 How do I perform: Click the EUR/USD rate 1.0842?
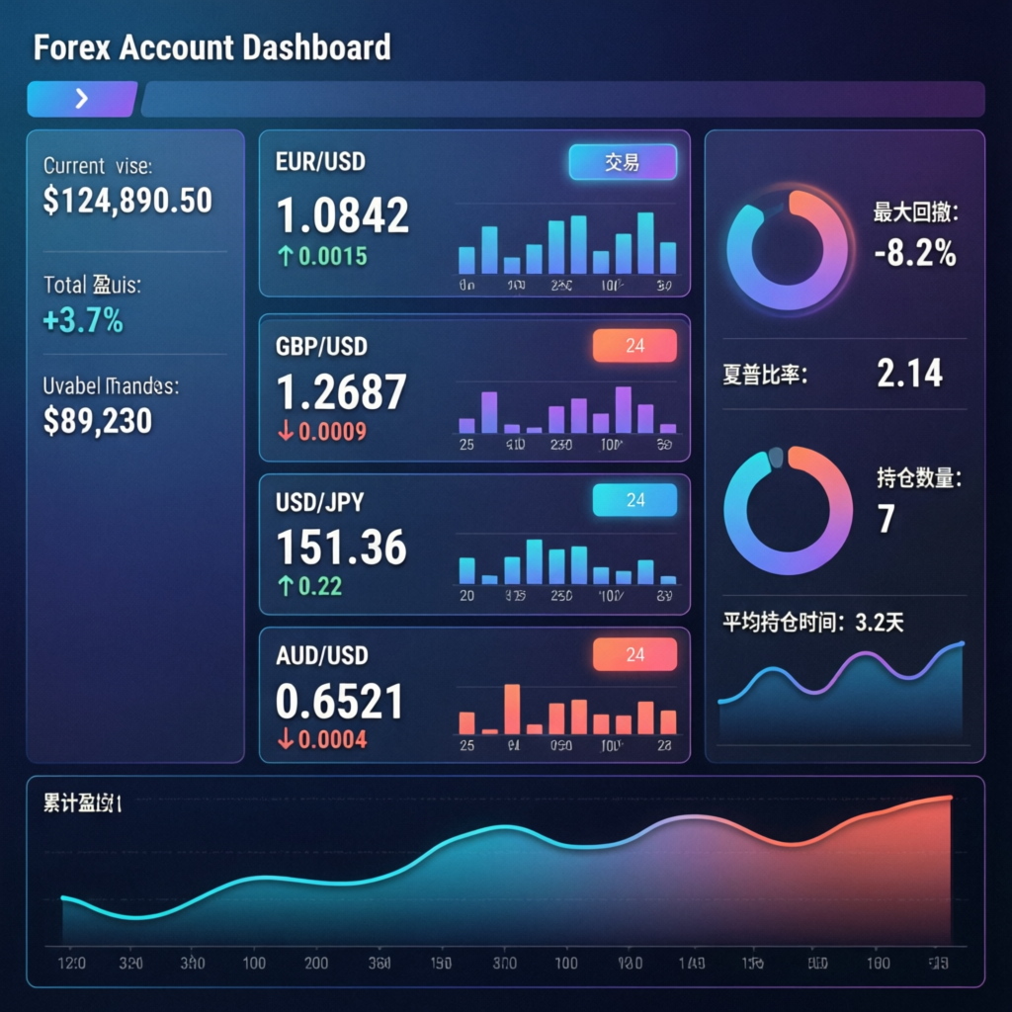point(343,214)
